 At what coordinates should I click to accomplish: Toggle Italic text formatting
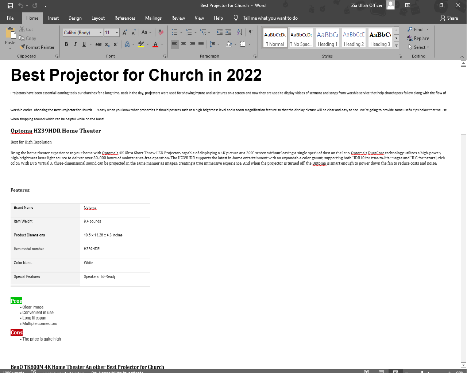(x=75, y=44)
